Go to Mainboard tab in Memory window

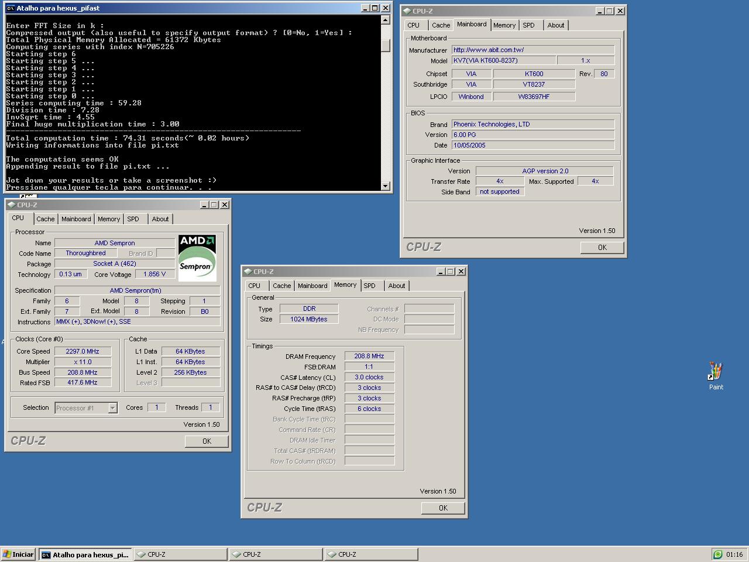[312, 286]
